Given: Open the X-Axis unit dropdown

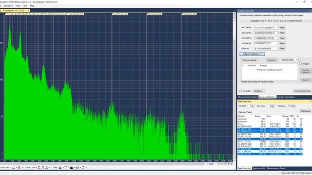Looking at the screenshot, I should tap(37, 167).
